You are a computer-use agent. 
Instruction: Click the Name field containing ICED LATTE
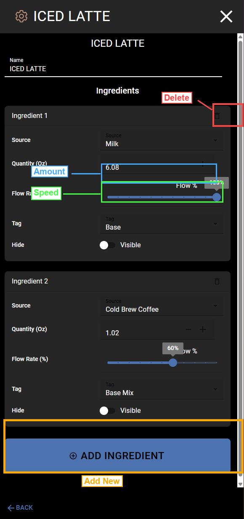(114, 69)
